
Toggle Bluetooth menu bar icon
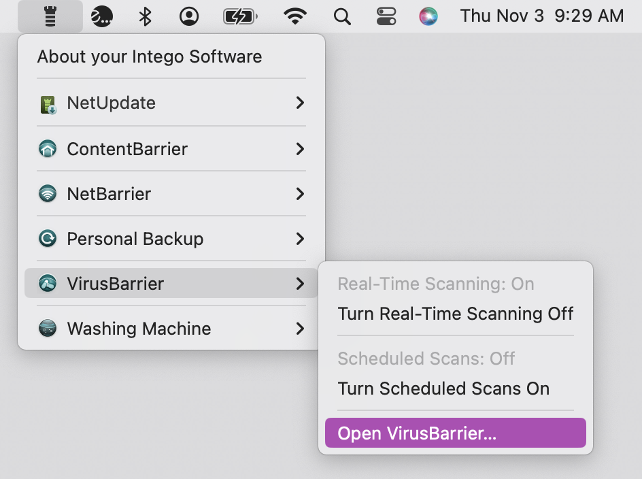(x=145, y=16)
